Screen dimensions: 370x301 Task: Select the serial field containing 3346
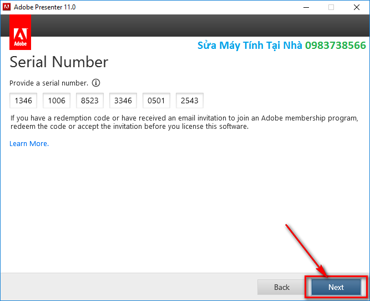[x=123, y=101]
